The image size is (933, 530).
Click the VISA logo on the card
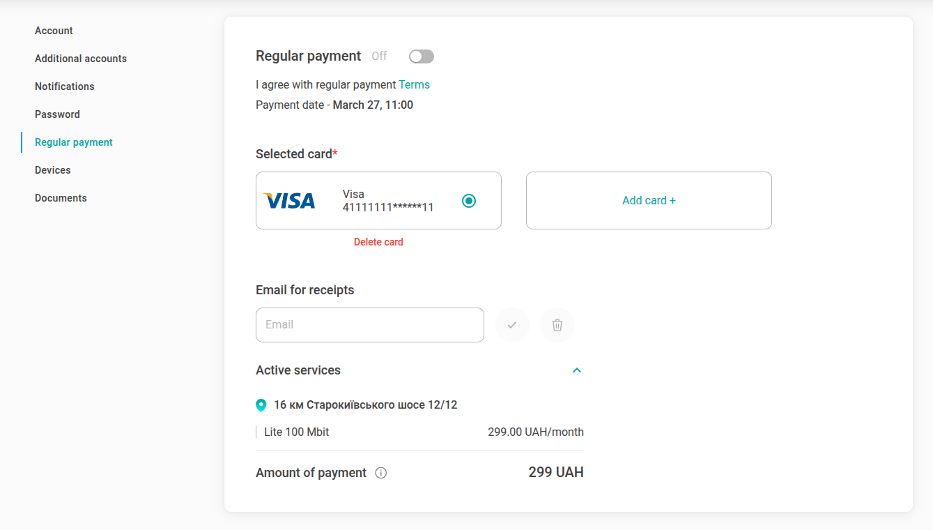pyautogui.click(x=289, y=201)
